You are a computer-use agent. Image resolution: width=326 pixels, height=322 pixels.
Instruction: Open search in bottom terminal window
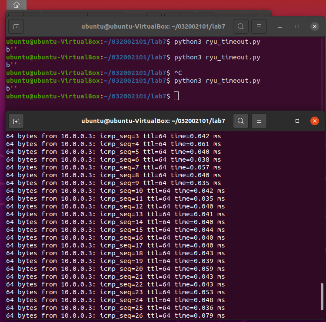[240, 121]
